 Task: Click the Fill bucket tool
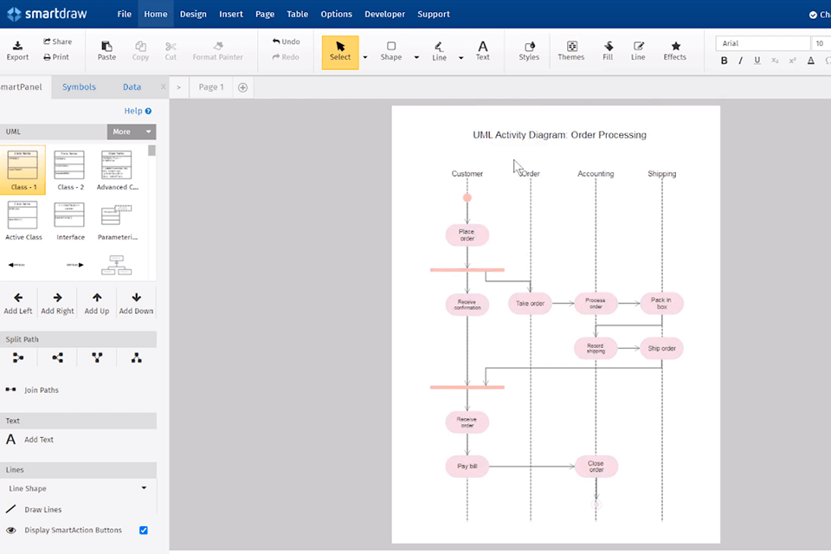pos(608,50)
